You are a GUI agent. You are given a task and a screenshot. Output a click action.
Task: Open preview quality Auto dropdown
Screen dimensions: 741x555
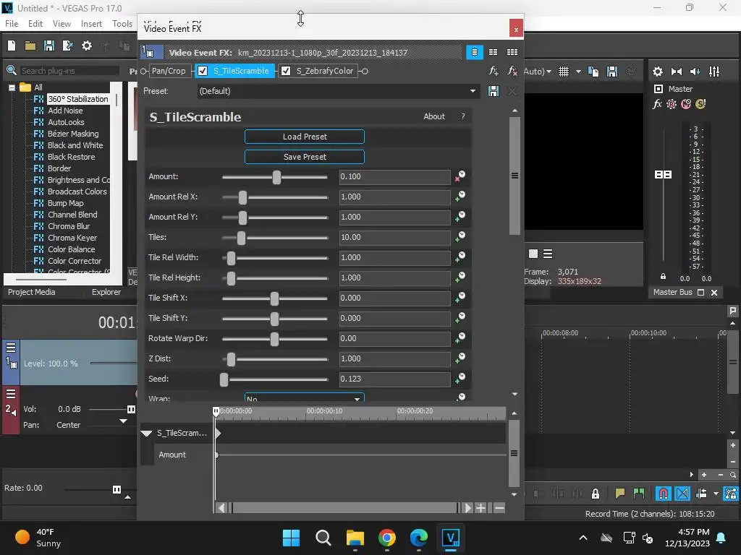[538, 72]
